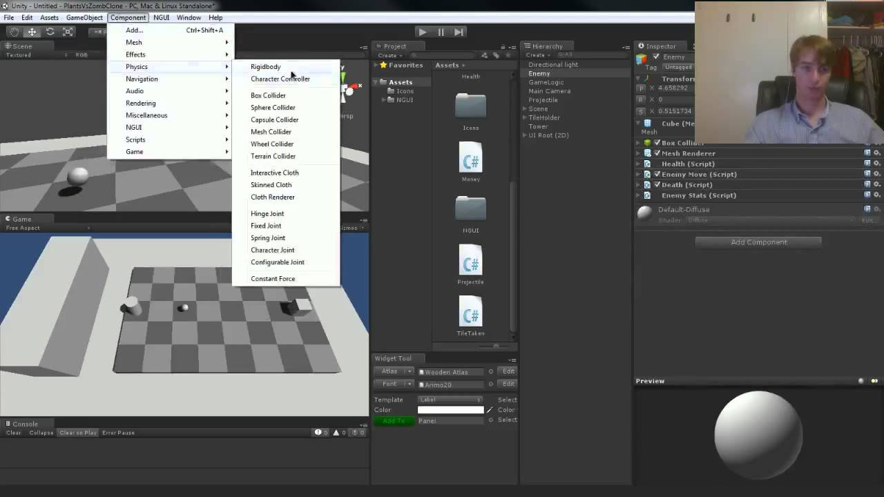Click object picker circle next to Panel field
The height and width of the screenshot is (497, 884).
click(491, 420)
